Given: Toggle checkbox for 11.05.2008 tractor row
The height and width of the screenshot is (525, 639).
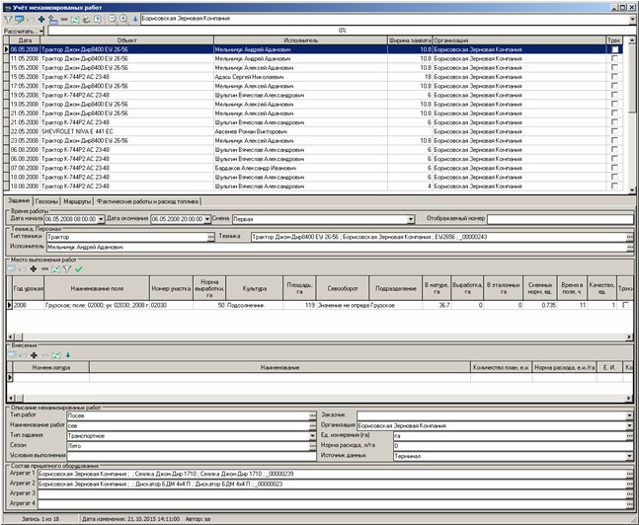Looking at the screenshot, I should (x=615, y=57).
